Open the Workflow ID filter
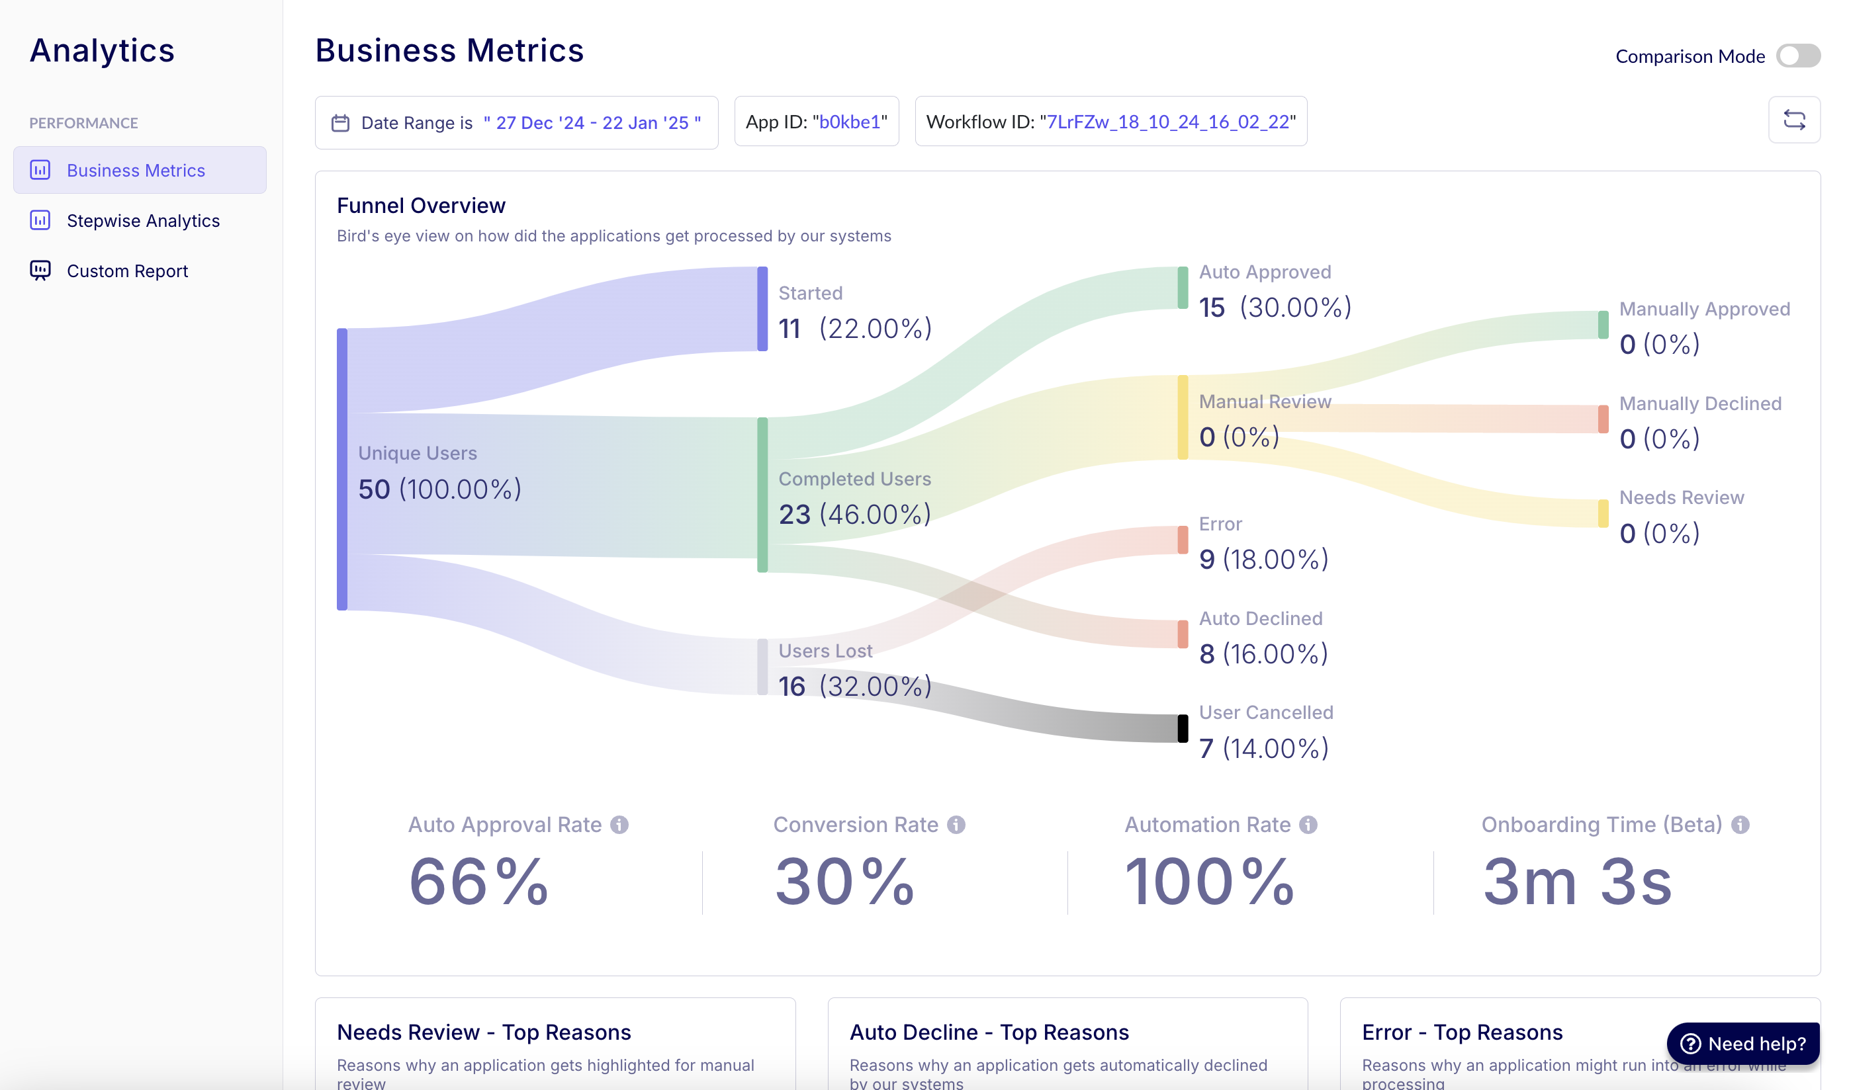 tap(1110, 121)
